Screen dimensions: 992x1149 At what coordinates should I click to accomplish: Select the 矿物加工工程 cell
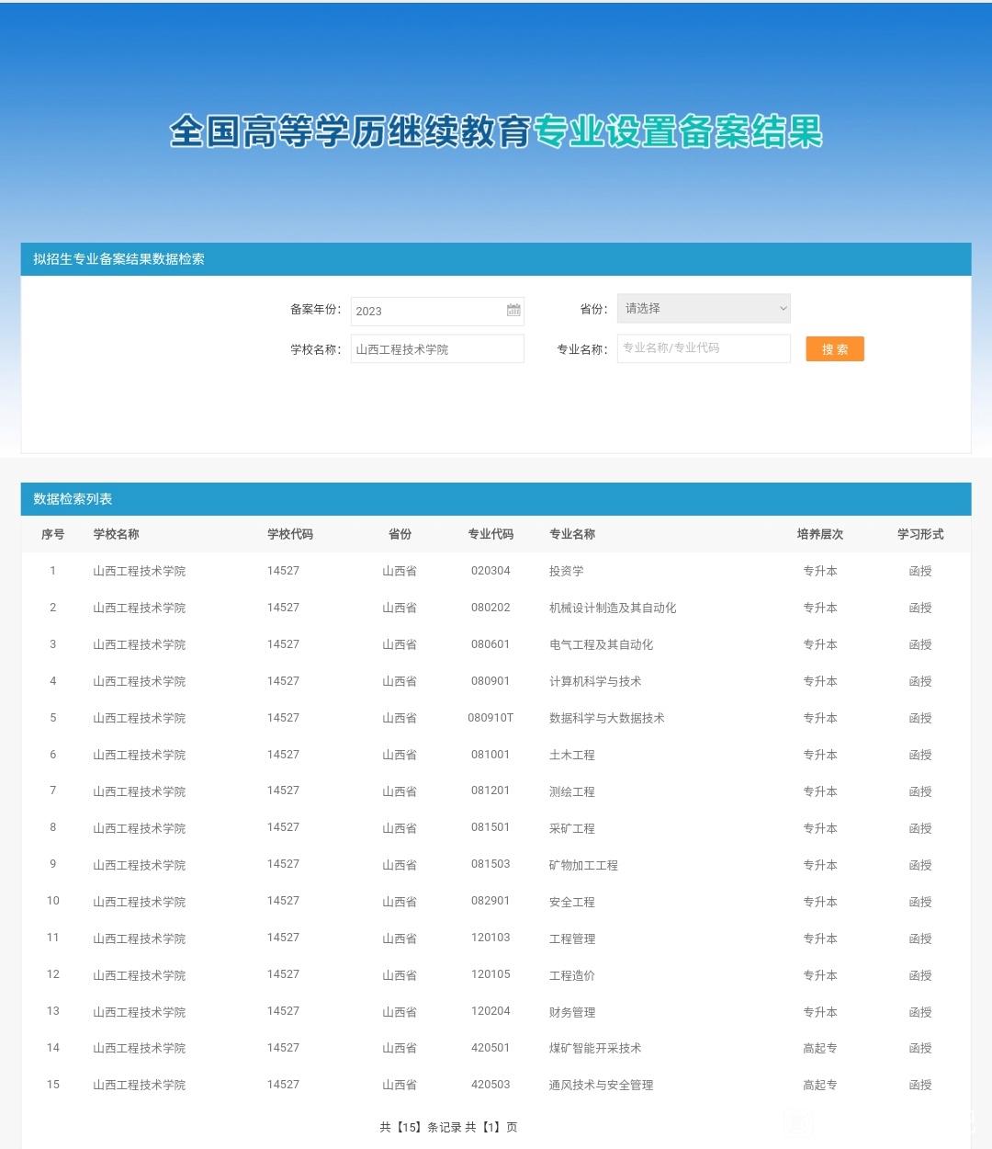pyautogui.click(x=583, y=865)
